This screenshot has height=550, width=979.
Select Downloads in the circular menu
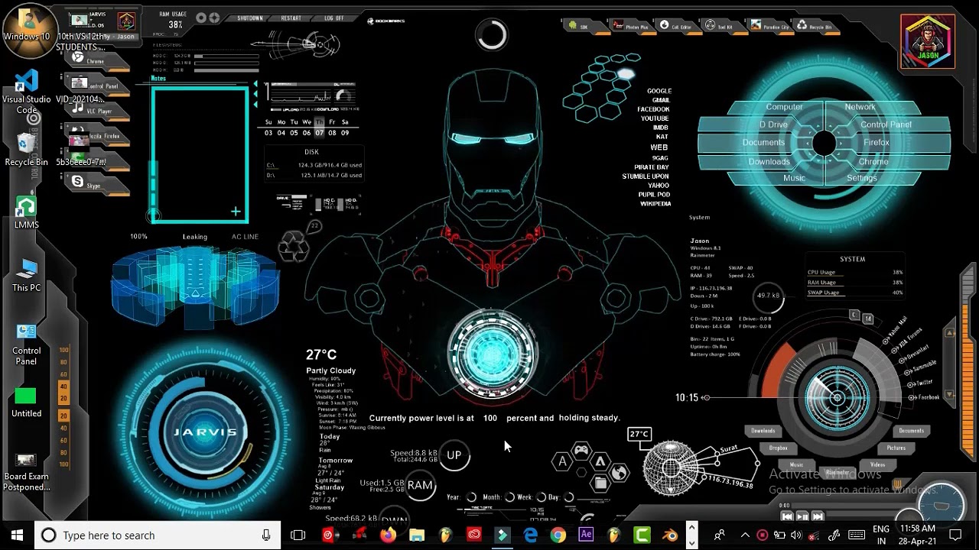pyautogui.click(x=769, y=161)
